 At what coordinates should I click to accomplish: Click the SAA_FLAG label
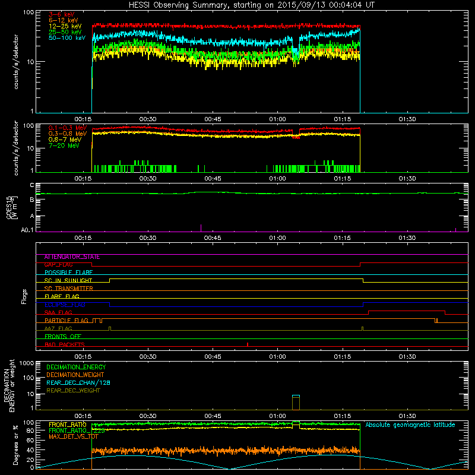point(58,313)
